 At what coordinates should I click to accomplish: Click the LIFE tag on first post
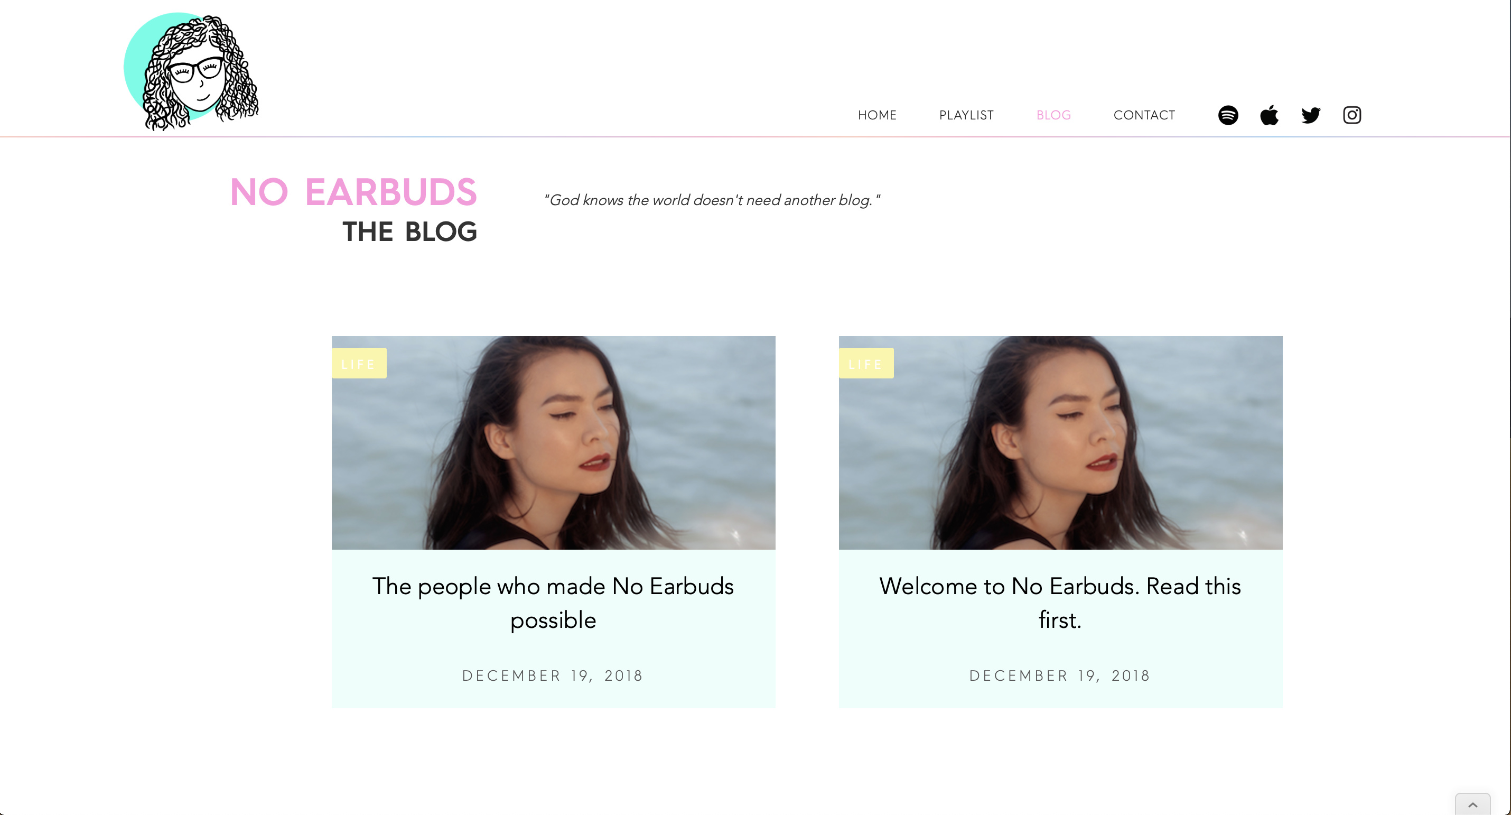pyautogui.click(x=358, y=364)
